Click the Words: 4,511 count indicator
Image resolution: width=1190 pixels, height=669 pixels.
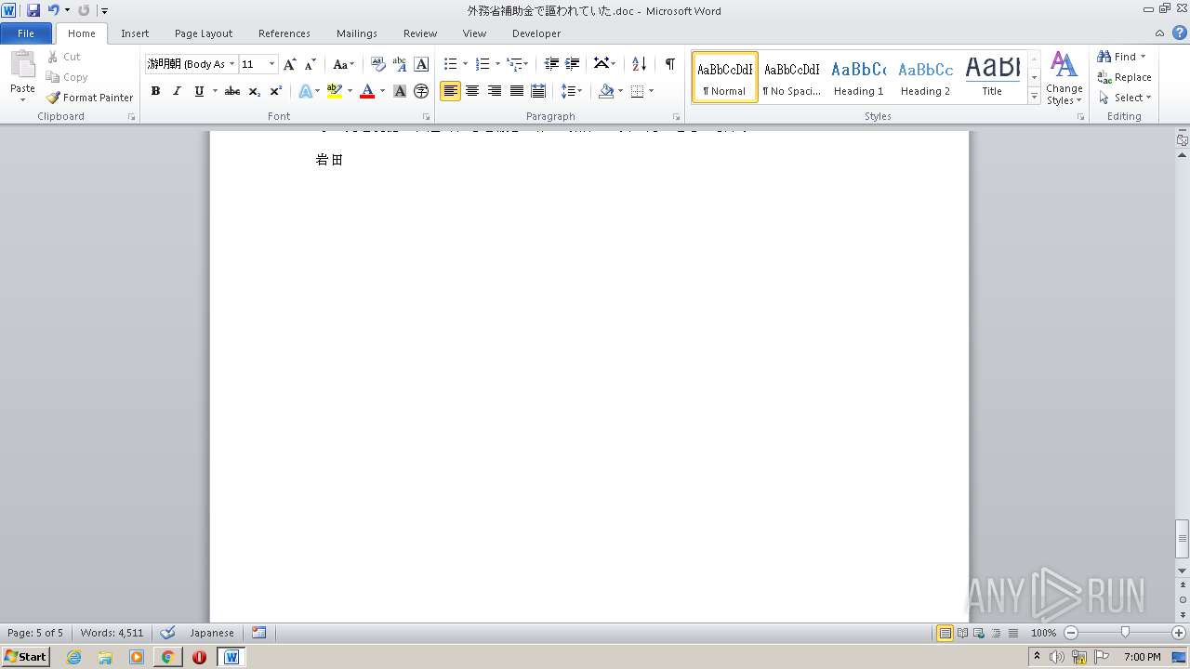pos(112,633)
